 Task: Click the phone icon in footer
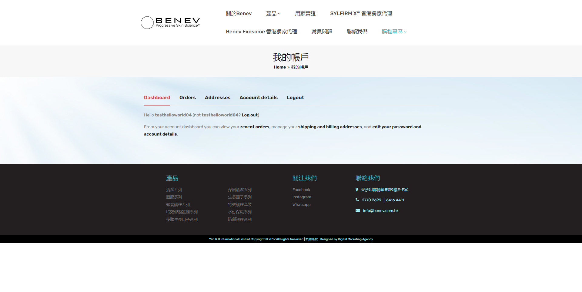coord(357,200)
